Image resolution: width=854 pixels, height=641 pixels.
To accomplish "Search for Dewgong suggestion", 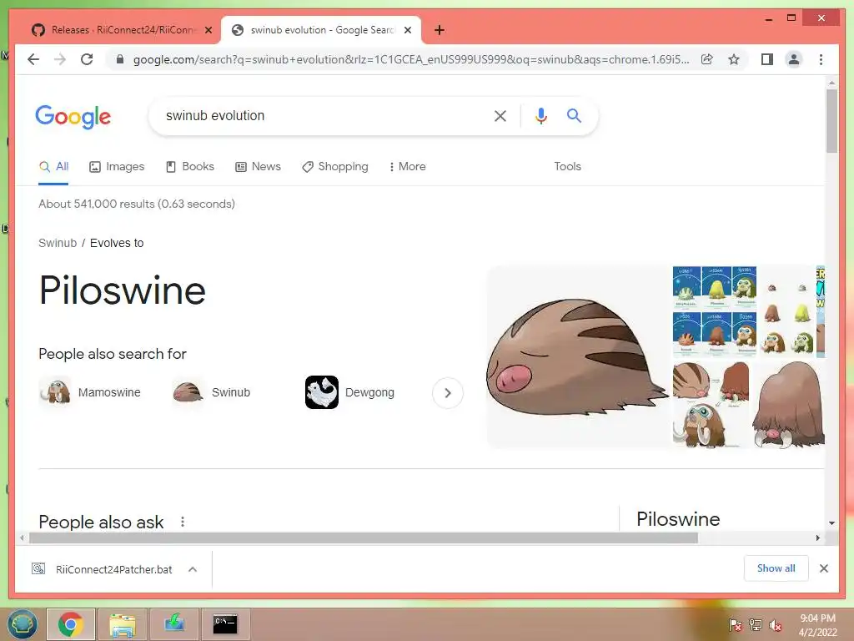I will coord(349,392).
